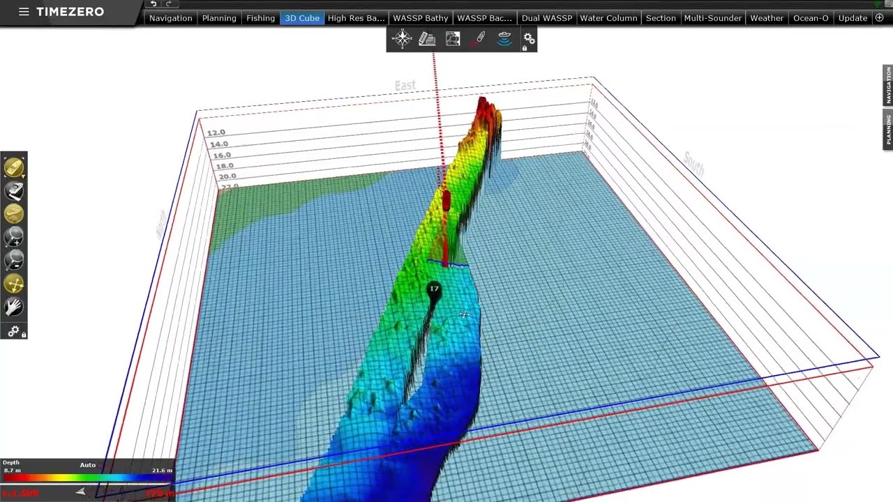Open the Weather tab

click(x=767, y=18)
